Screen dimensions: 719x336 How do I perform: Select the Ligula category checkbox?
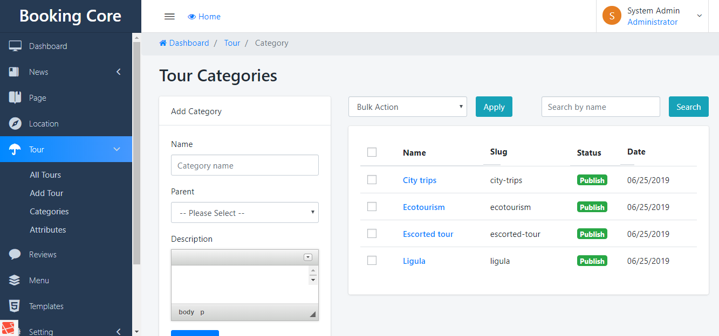pos(372,261)
